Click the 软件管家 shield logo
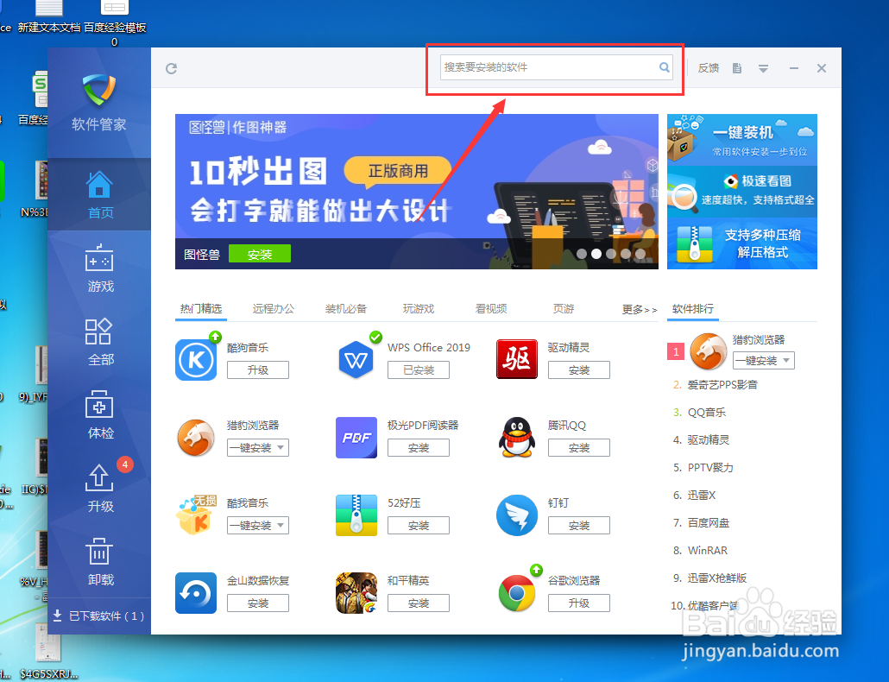This screenshot has width=889, height=682. 99,90
